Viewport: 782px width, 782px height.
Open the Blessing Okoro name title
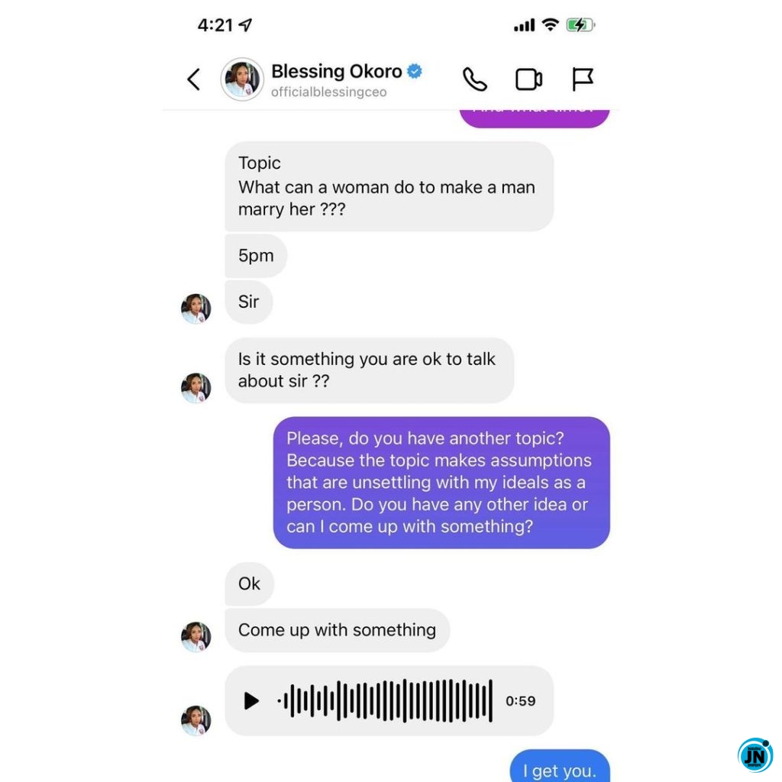[337, 71]
